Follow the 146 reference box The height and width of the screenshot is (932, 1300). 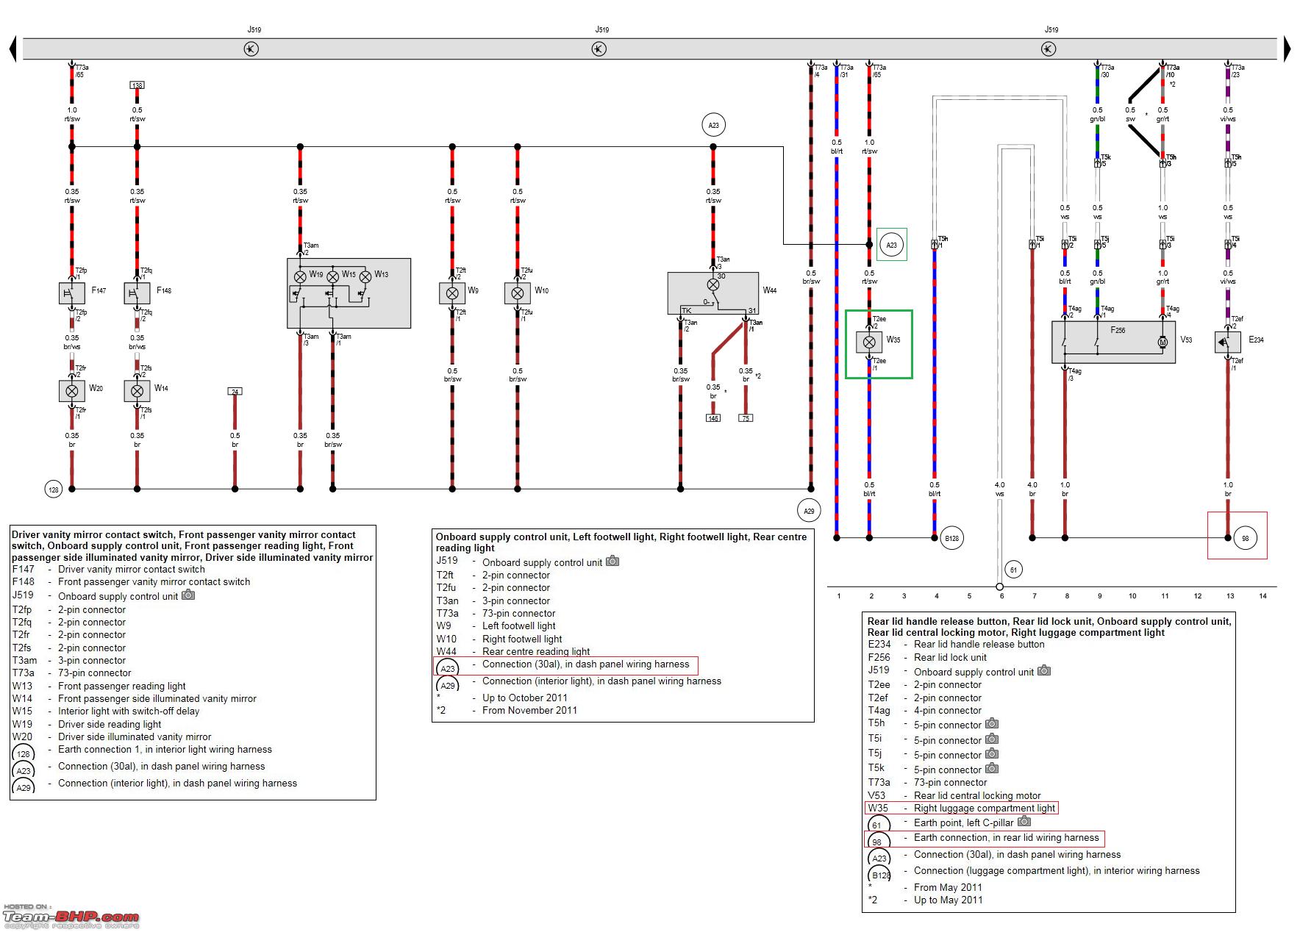tap(713, 418)
